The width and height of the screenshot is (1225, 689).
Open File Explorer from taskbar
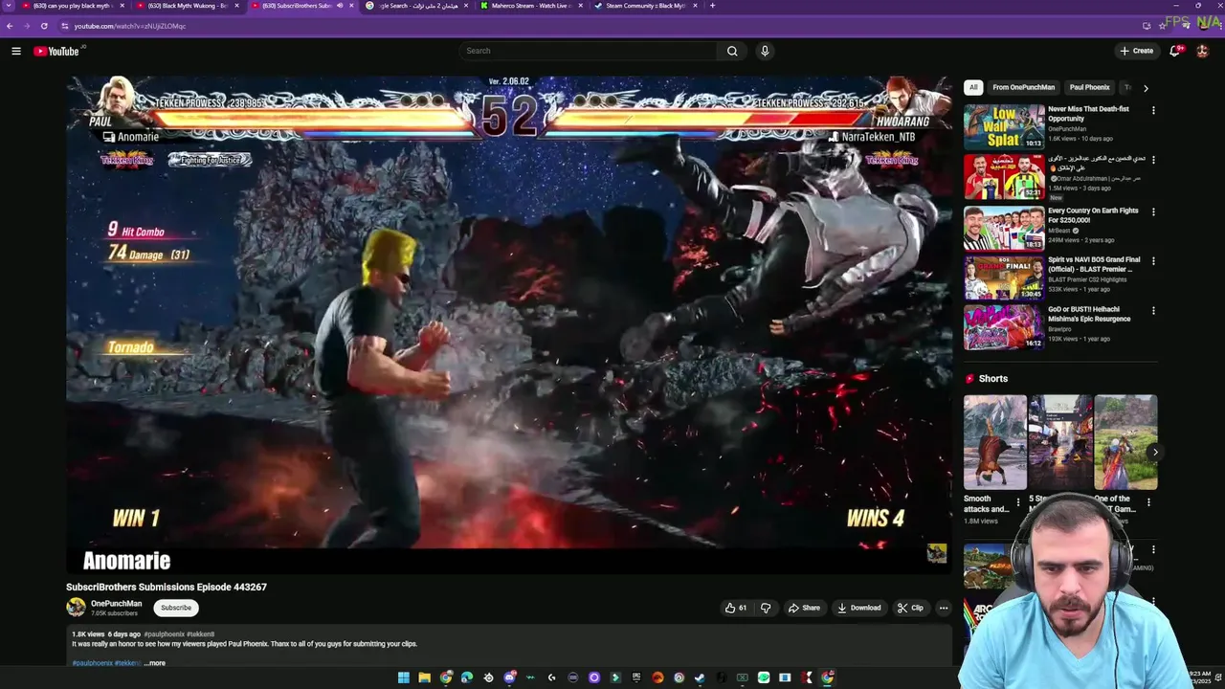tap(424, 678)
